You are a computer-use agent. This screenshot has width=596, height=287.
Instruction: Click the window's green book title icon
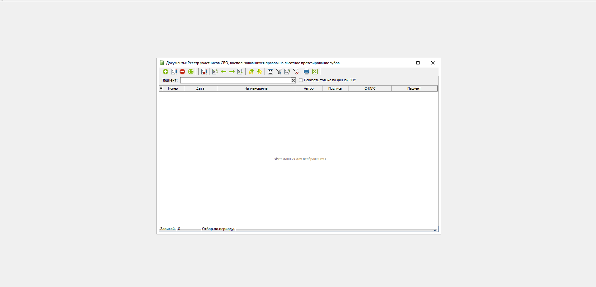(162, 63)
